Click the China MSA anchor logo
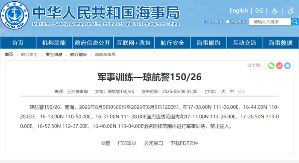Image resolution: width=299 pixels, height=163 pixels. [15, 15]
